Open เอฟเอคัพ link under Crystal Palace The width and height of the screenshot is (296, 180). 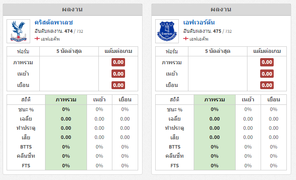(50, 39)
